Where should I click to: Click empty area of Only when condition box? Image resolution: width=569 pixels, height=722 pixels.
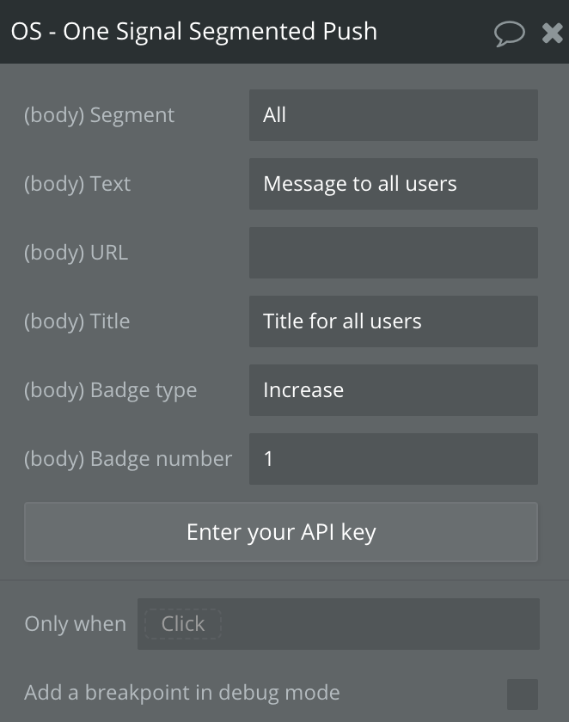(380, 624)
